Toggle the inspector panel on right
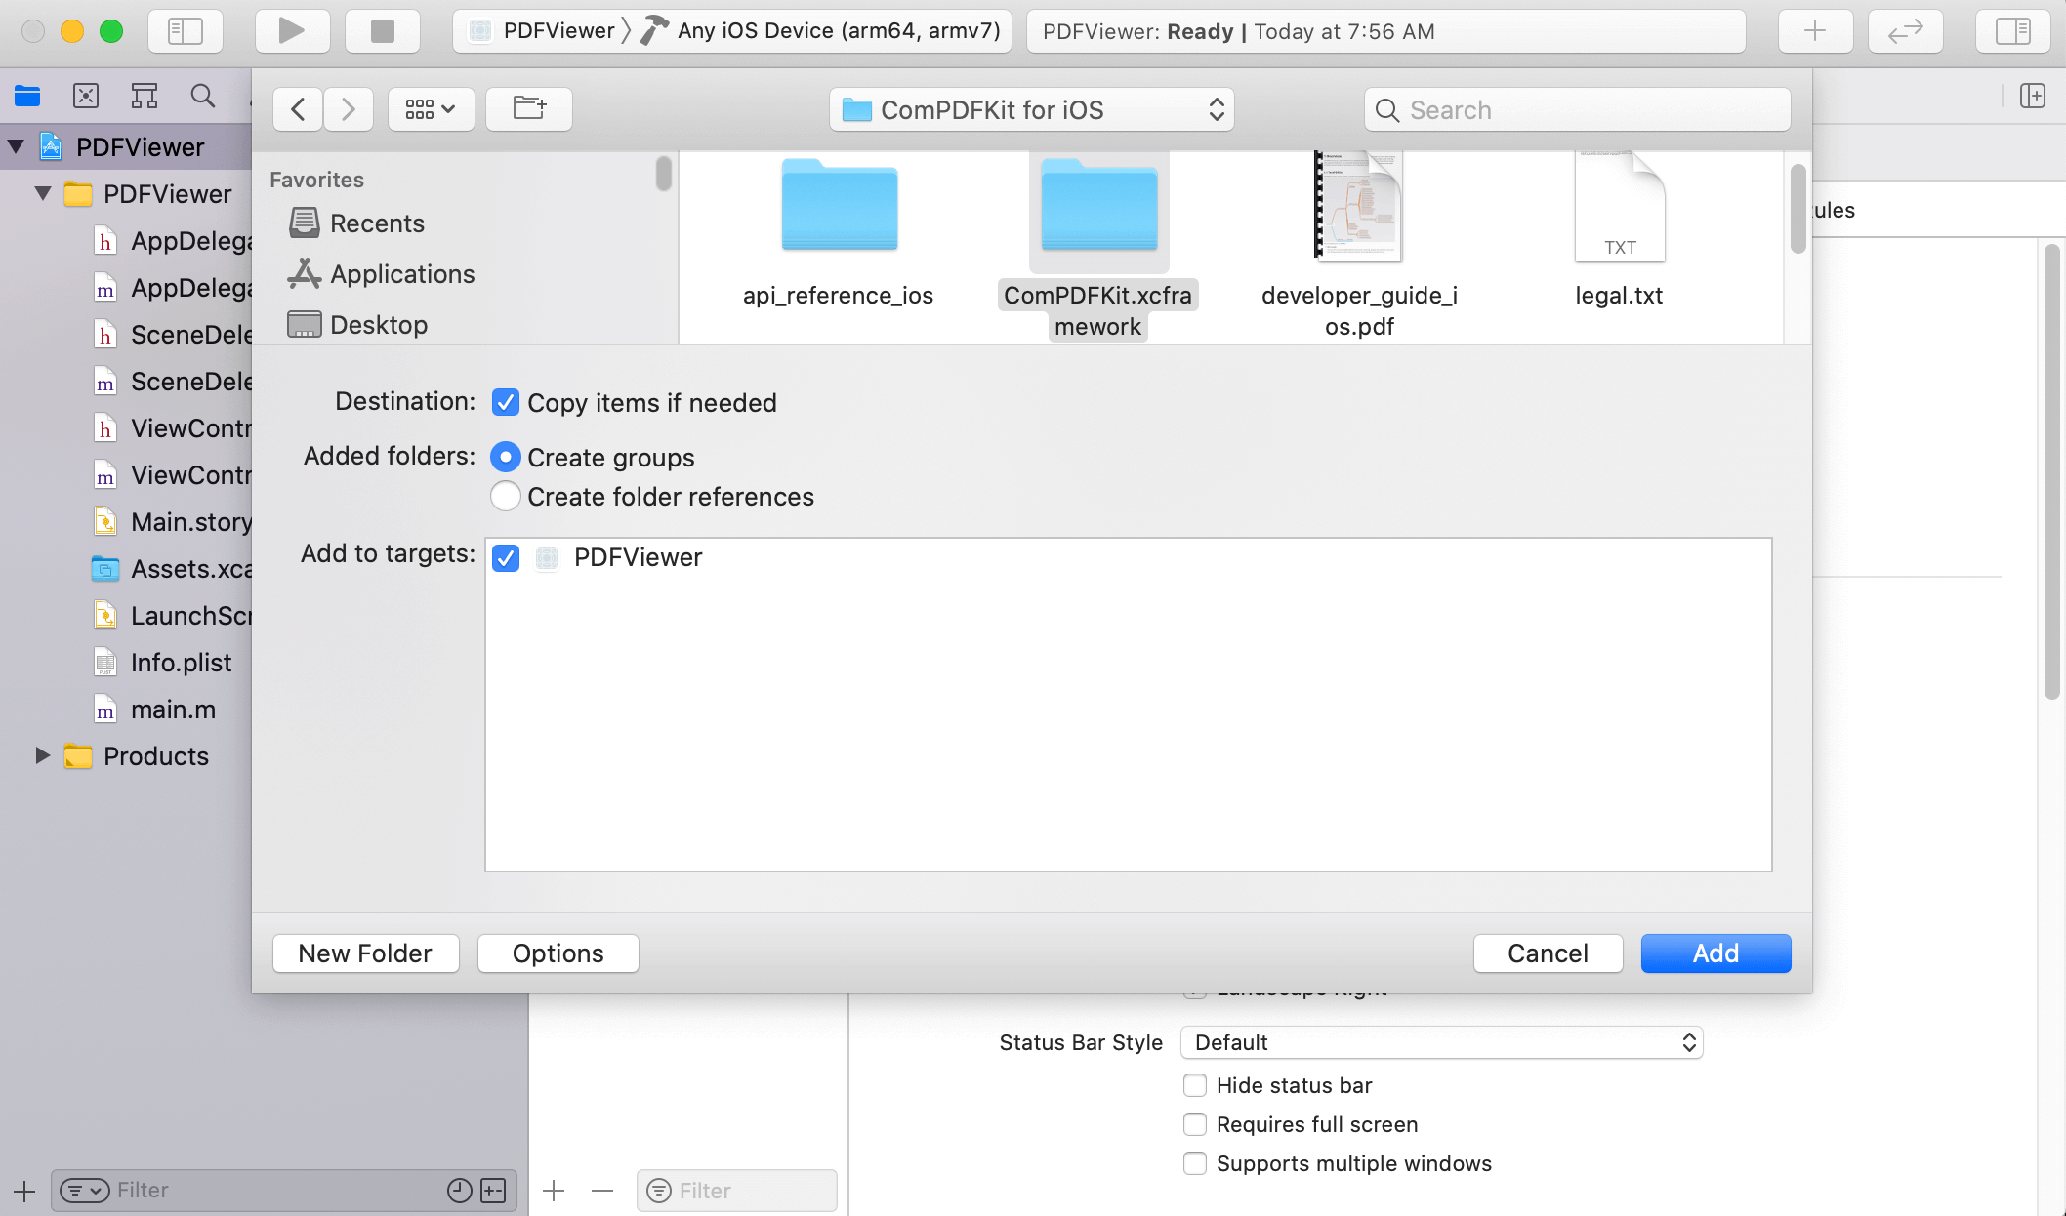This screenshot has width=2066, height=1216. (x=2012, y=31)
